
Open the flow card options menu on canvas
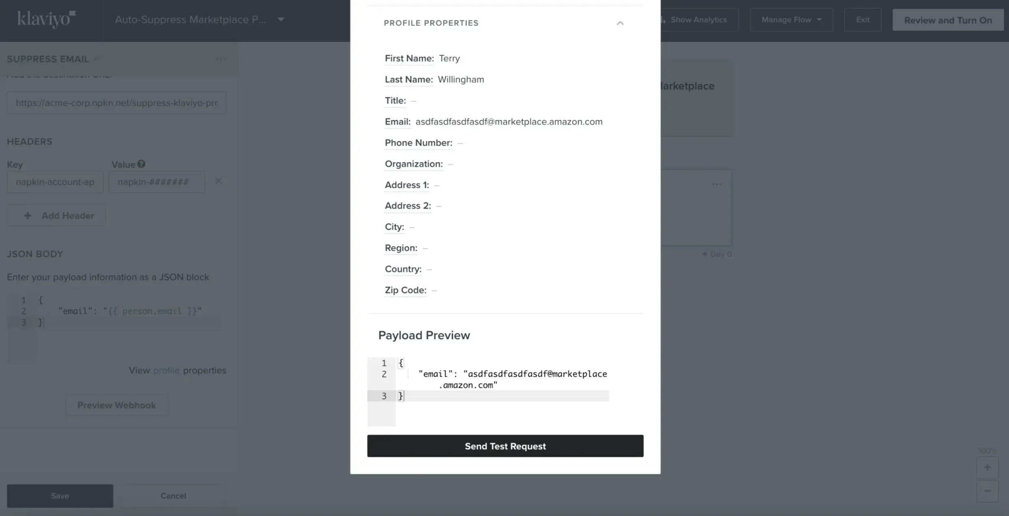716,184
